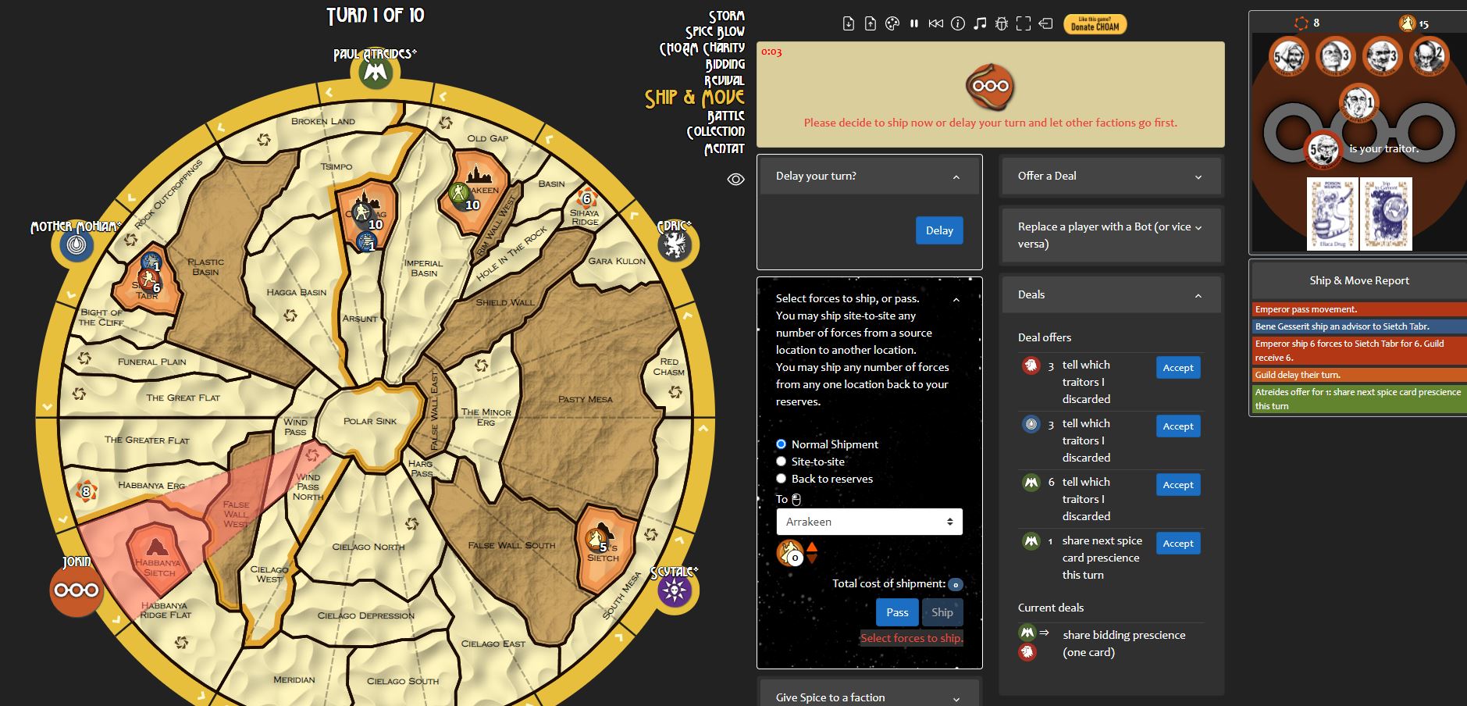The width and height of the screenshot is (1467, 706).
Task: Click the Ship & Move Report header
Action: [1358, 280]
